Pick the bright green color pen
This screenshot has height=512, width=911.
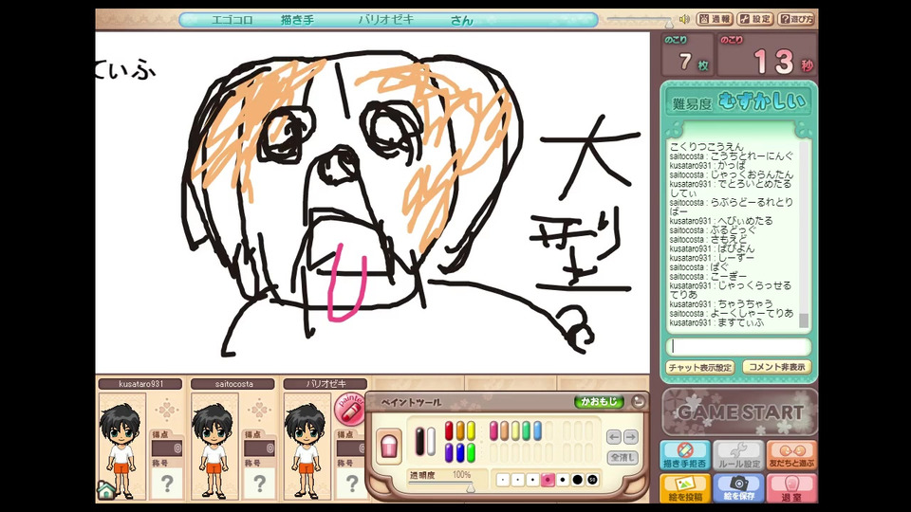point(472,453)
